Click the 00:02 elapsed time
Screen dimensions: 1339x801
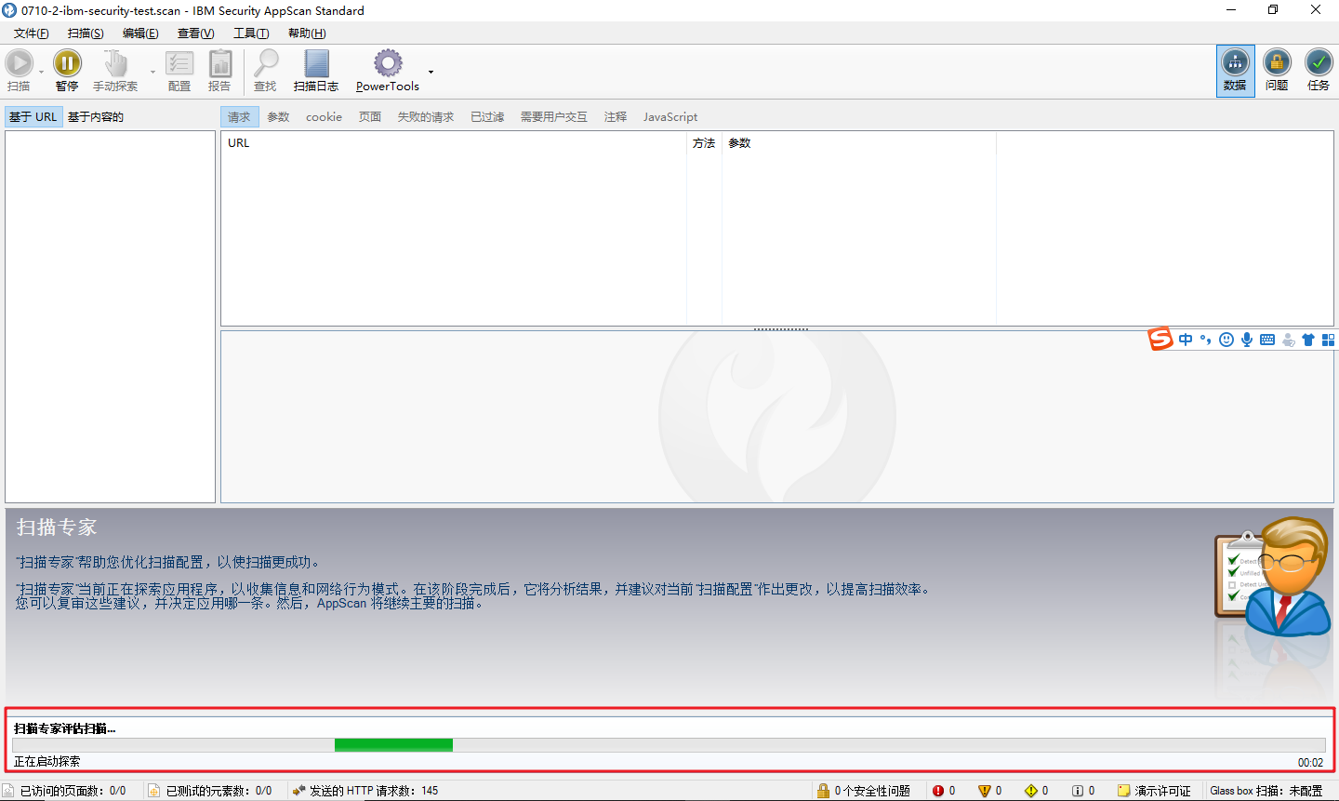coord(1310,763)
